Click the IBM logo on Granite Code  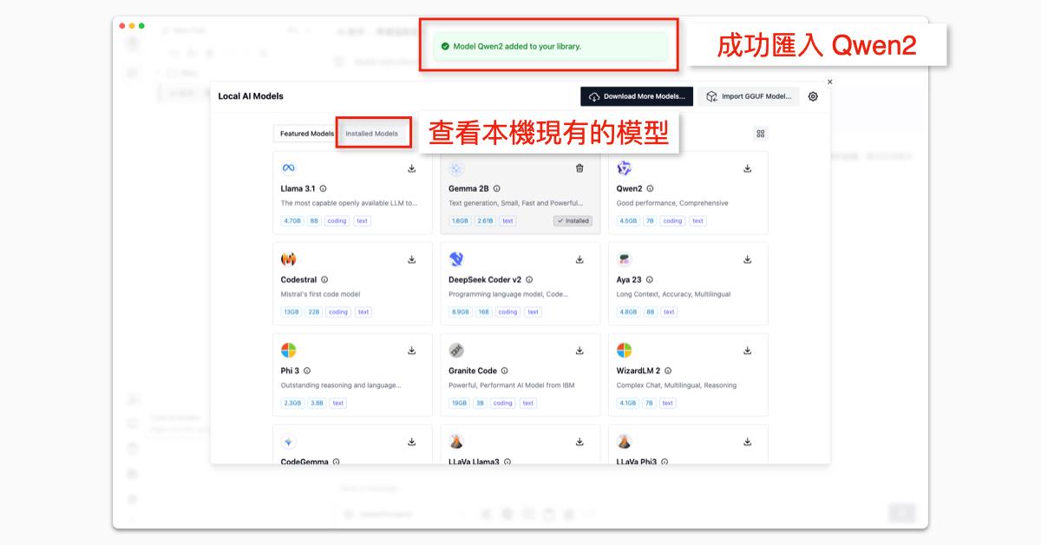coord(456,351)
